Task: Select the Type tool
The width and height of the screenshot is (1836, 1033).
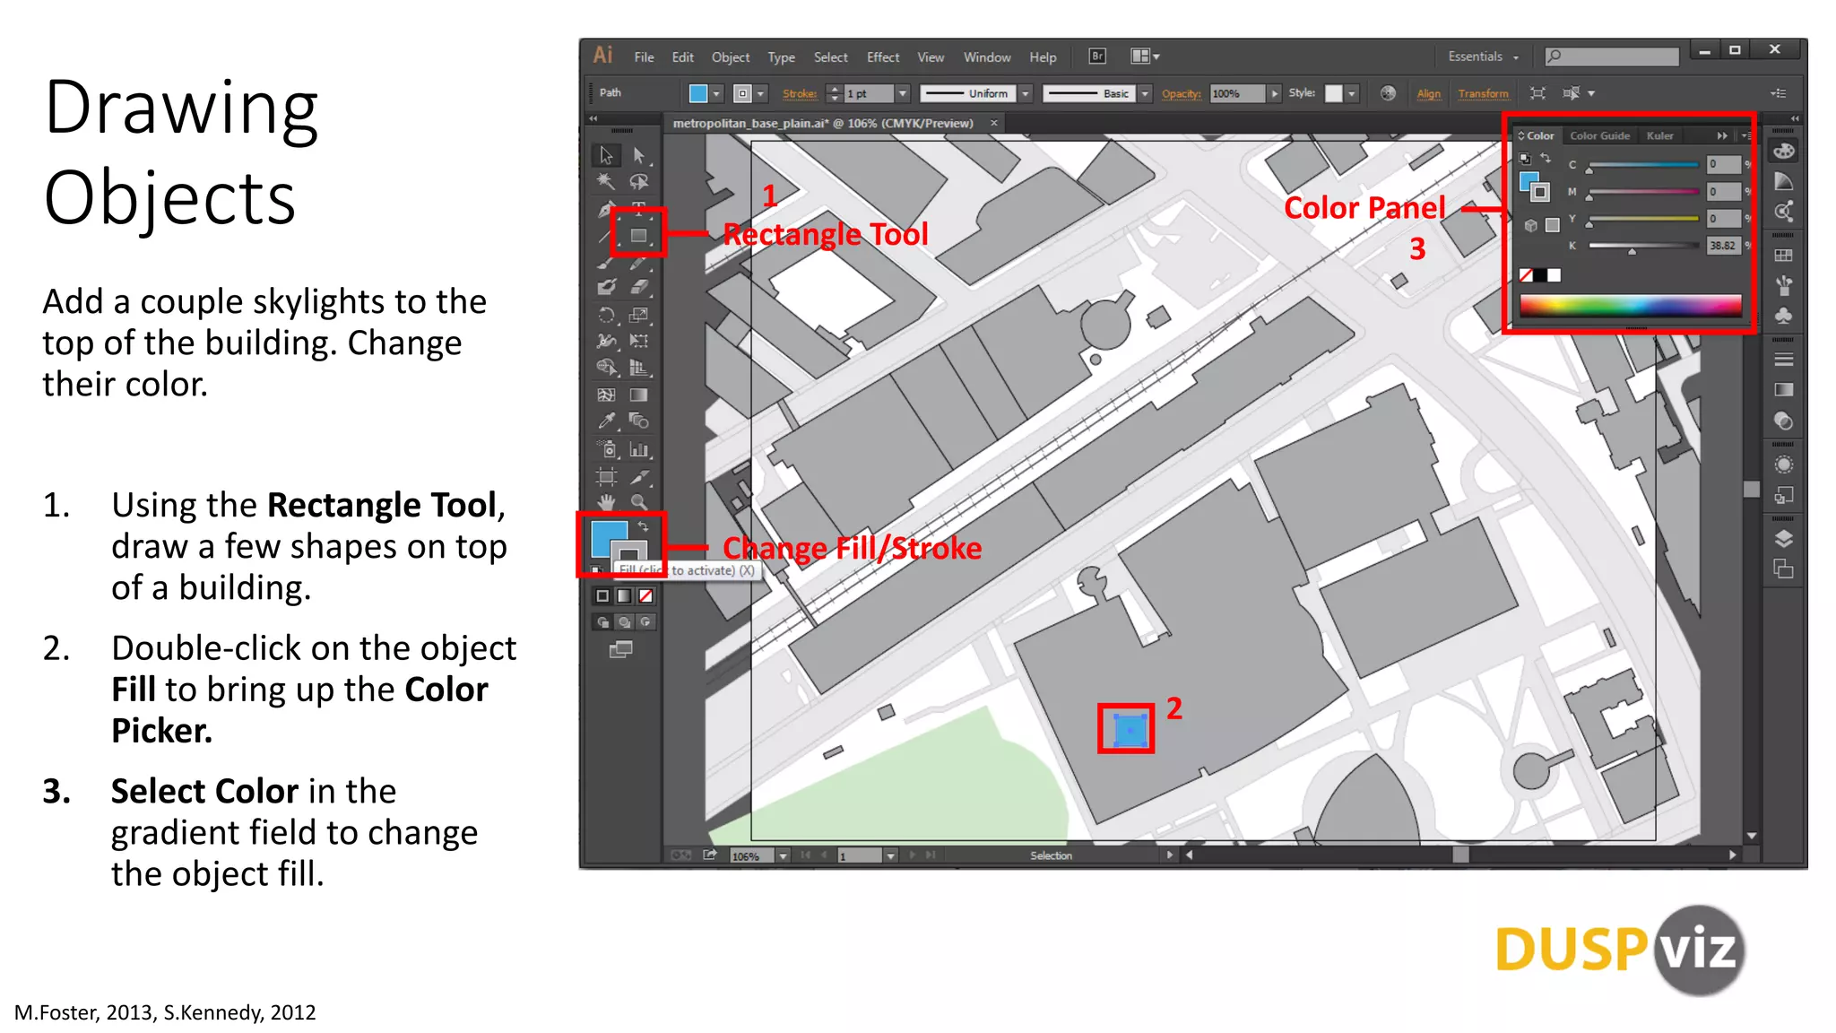Action: tap(639, 209)
